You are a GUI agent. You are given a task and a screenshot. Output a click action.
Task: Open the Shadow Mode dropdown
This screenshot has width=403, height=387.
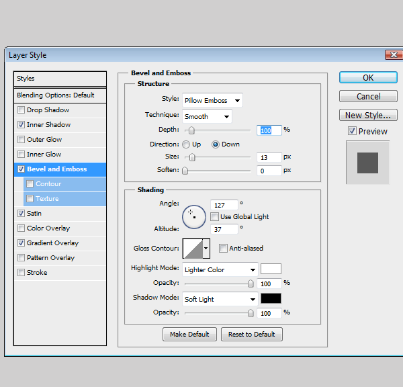tap(220, 299)
